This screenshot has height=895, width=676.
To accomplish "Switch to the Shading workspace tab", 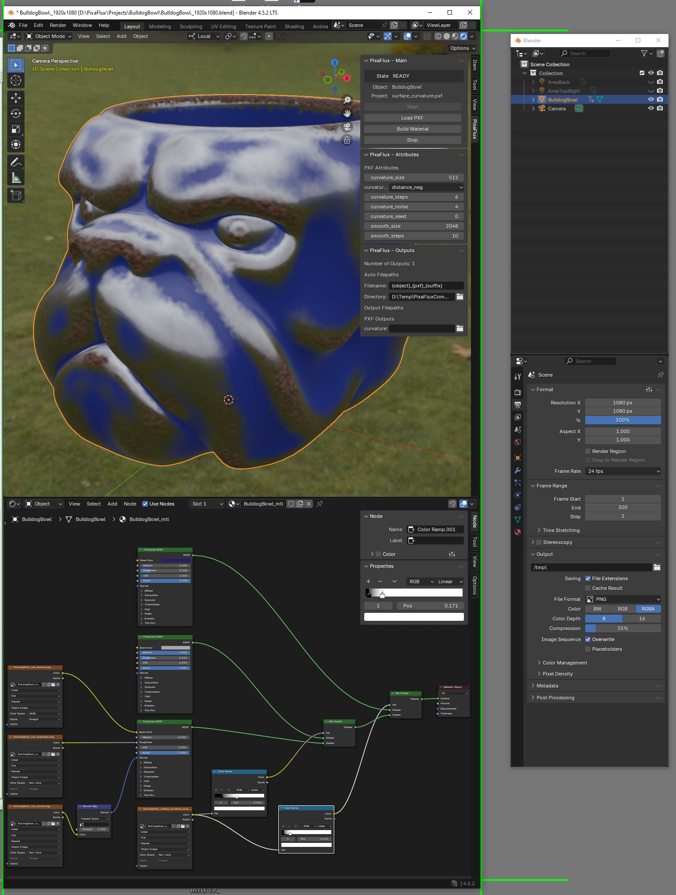I will pyautogui.click(x=294, y=26).
